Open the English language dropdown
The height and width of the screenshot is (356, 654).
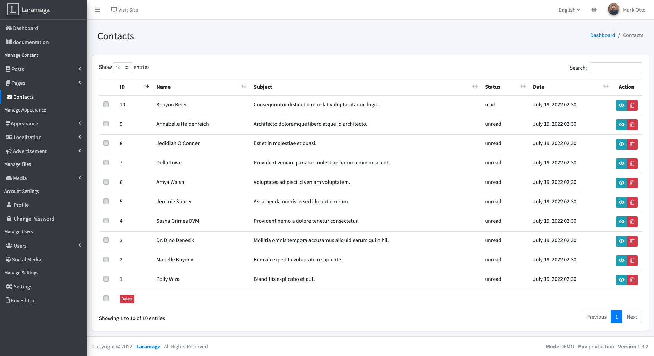tap(569, 10)
